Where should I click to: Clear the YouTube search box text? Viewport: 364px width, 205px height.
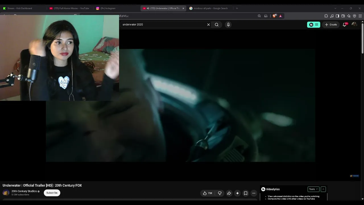208,24
